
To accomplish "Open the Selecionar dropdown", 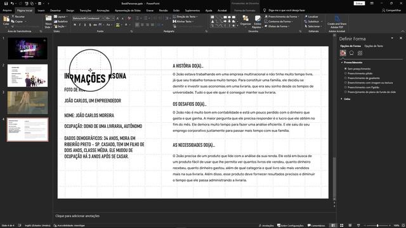I will pos(313,27).
